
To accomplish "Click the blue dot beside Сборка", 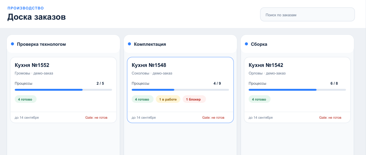I will 246,44.
